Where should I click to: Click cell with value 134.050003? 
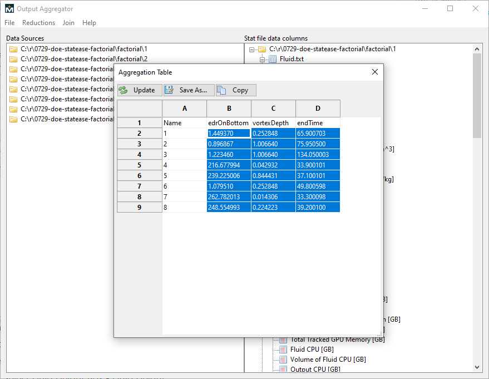(x=318, y=154)
